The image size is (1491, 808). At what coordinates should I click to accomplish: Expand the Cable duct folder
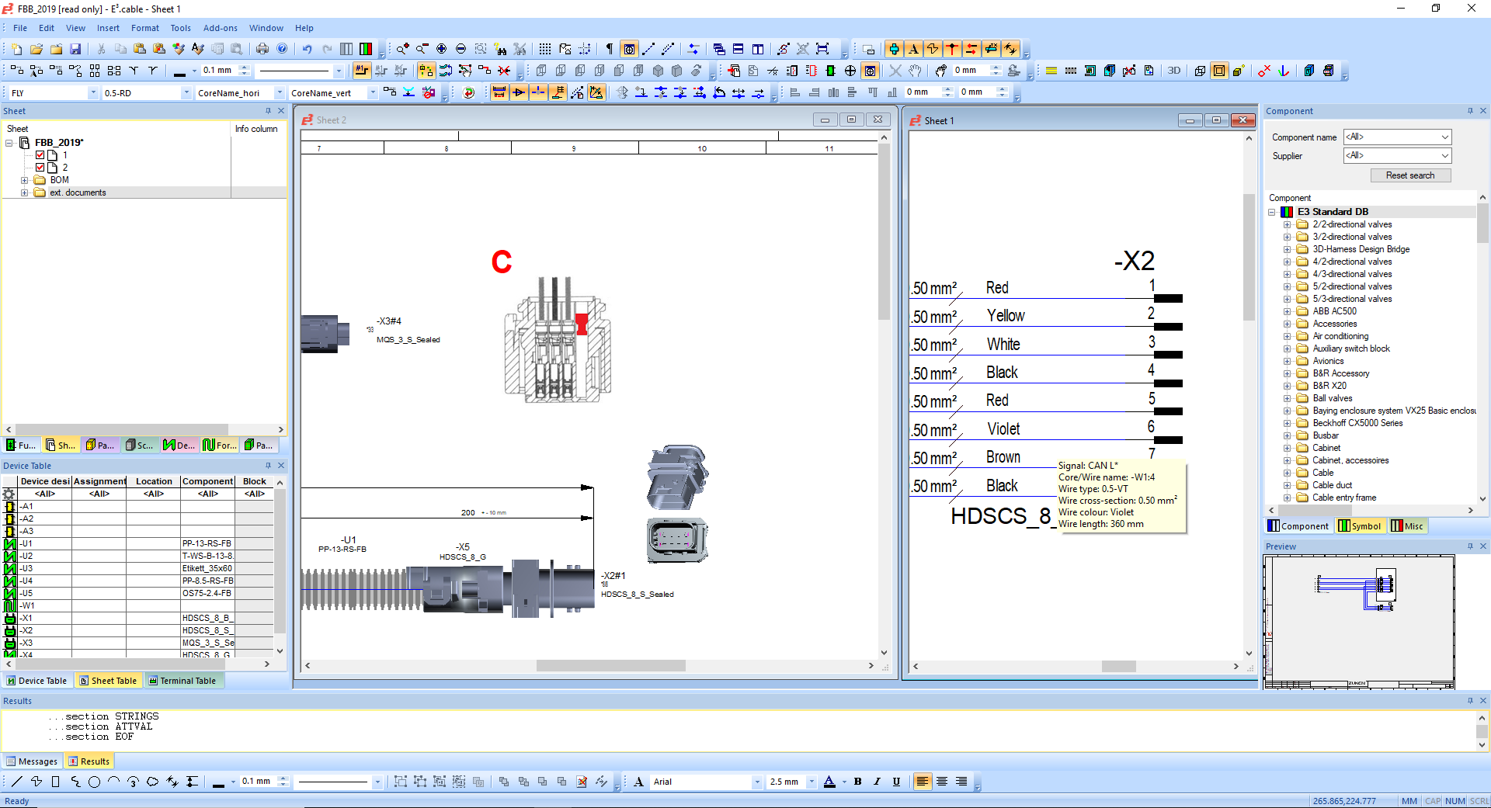1287,485
